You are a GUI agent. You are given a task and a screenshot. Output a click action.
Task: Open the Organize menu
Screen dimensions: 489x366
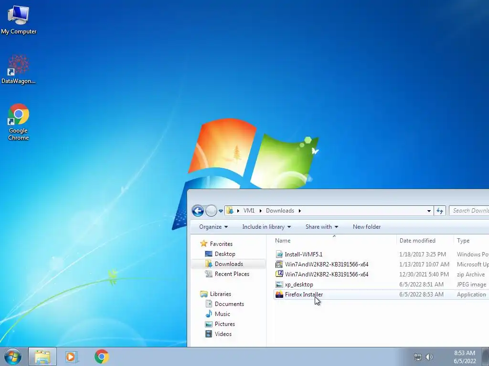click(x=213, y=227)
